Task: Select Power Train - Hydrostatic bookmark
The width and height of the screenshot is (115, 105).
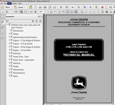Action: [24, 60]
